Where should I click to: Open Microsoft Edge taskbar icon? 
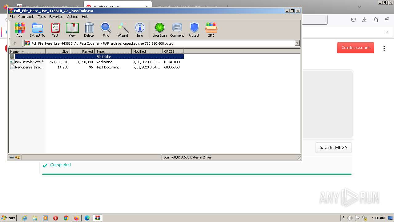(87, 218)
